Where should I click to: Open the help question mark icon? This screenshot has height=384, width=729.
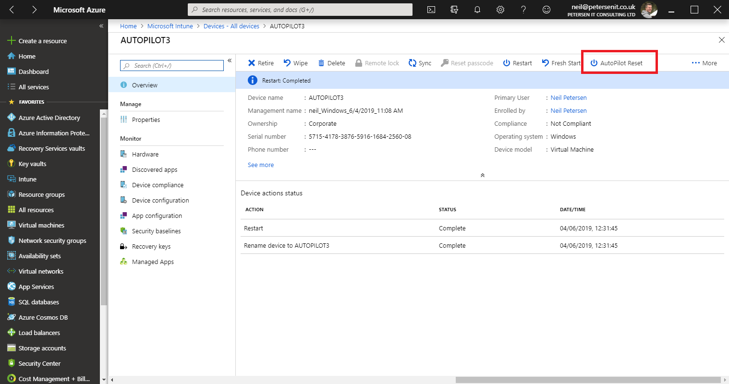523,10
